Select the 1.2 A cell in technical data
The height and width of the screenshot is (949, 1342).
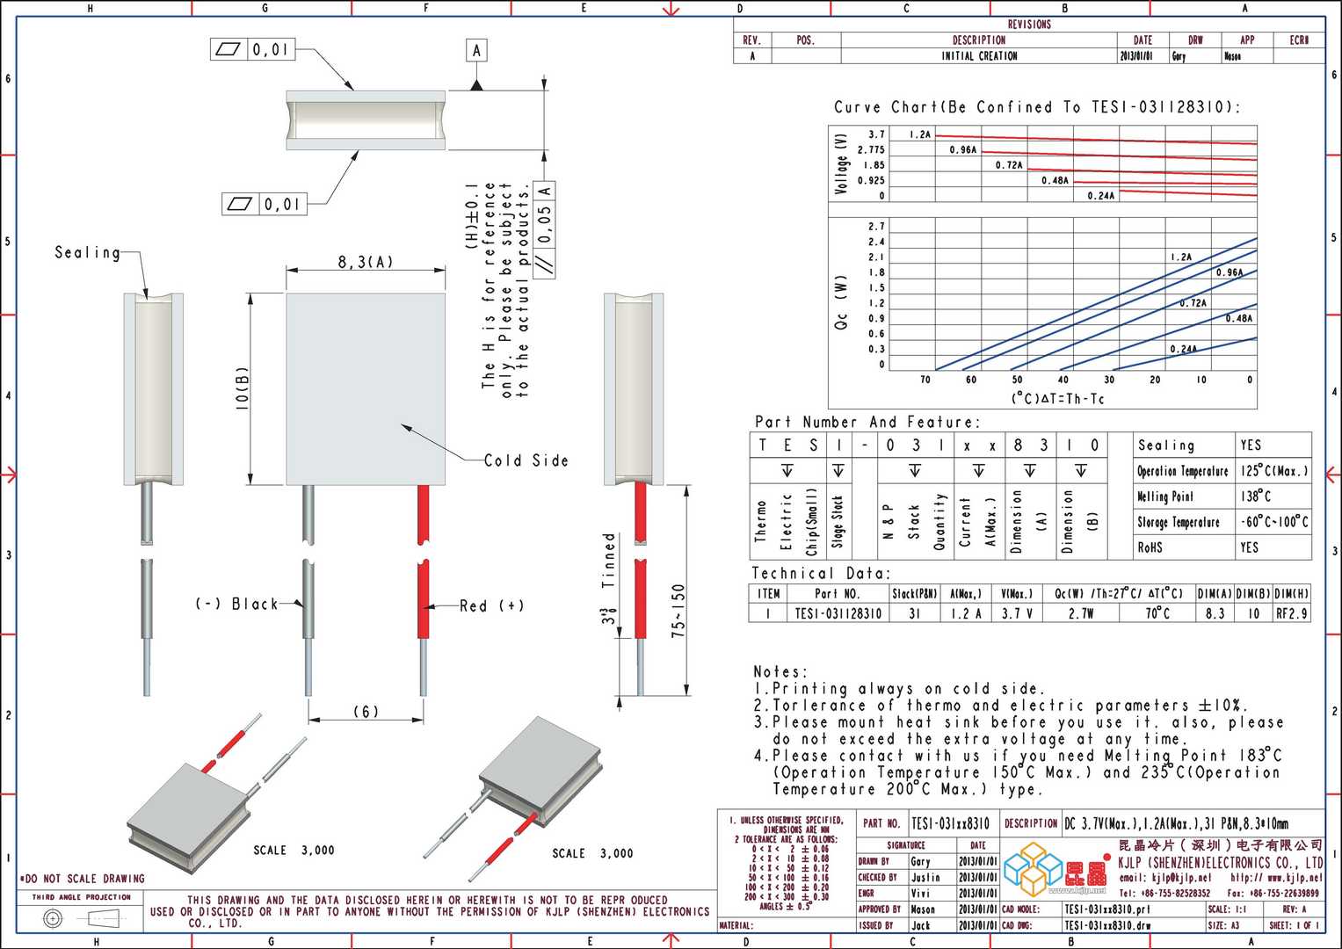coord(966,613)
